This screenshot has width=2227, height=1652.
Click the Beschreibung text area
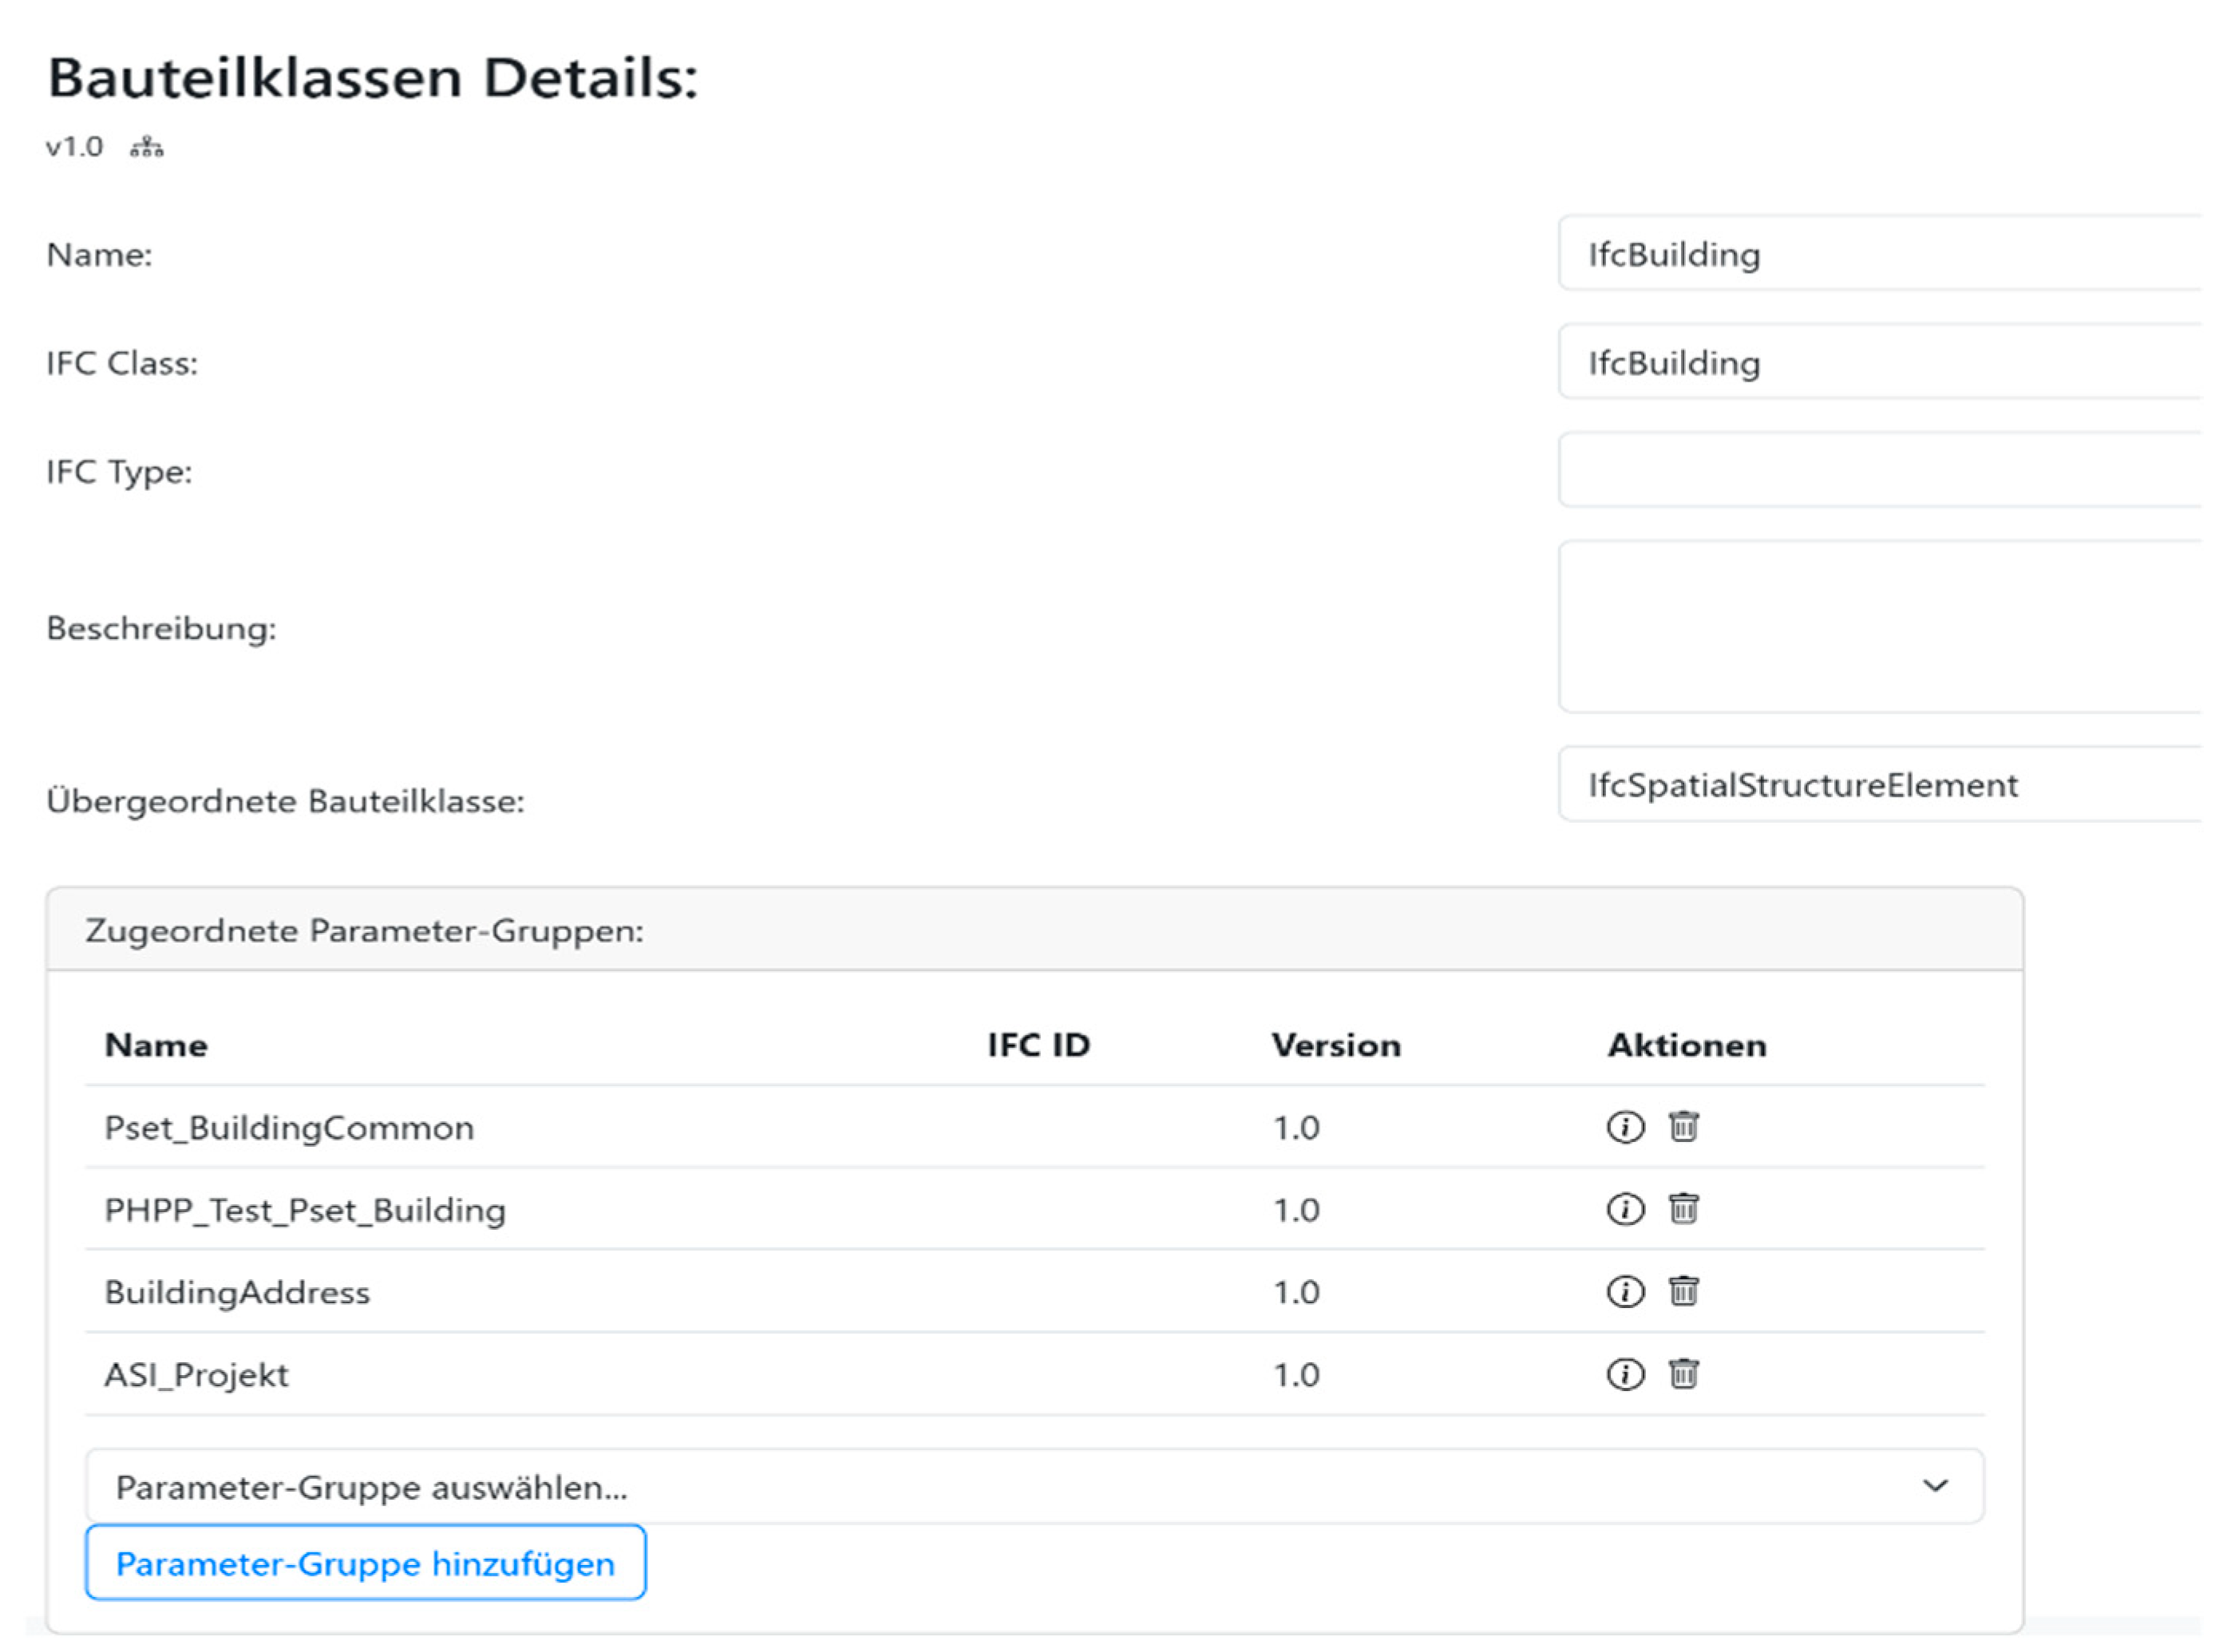(1878, 627)
